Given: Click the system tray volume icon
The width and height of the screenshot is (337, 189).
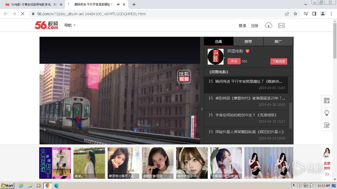Looking at the screenshot, I should click(299, 186).
